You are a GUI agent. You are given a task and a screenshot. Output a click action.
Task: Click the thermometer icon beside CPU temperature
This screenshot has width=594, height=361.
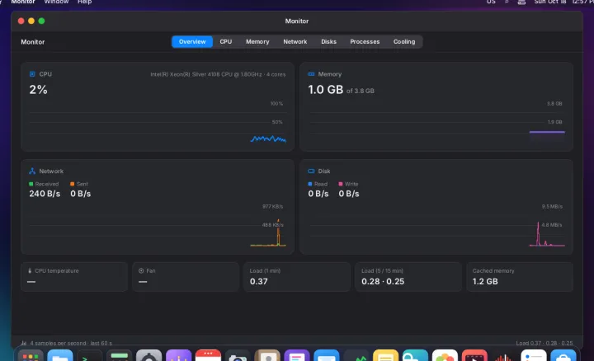tap(30, 270)
